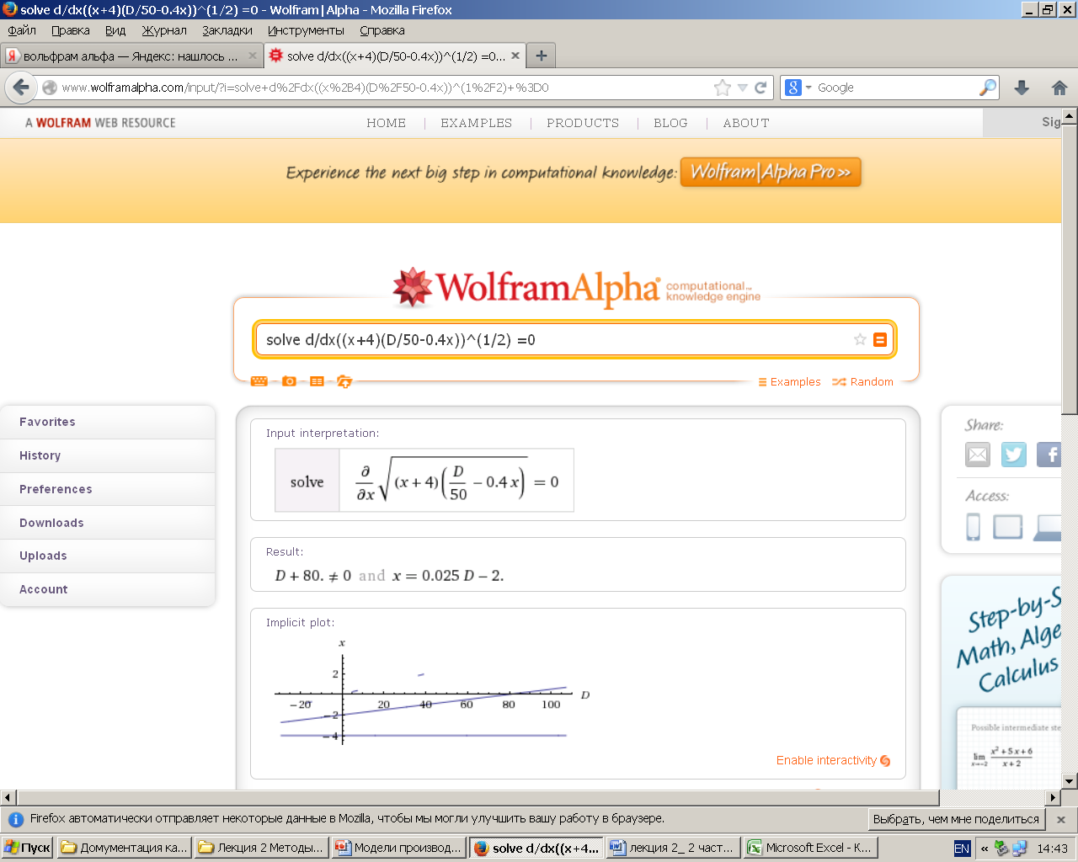Favorite this query with the star in the search box
Screen dimensions: 1078x862
pos(860,339)
